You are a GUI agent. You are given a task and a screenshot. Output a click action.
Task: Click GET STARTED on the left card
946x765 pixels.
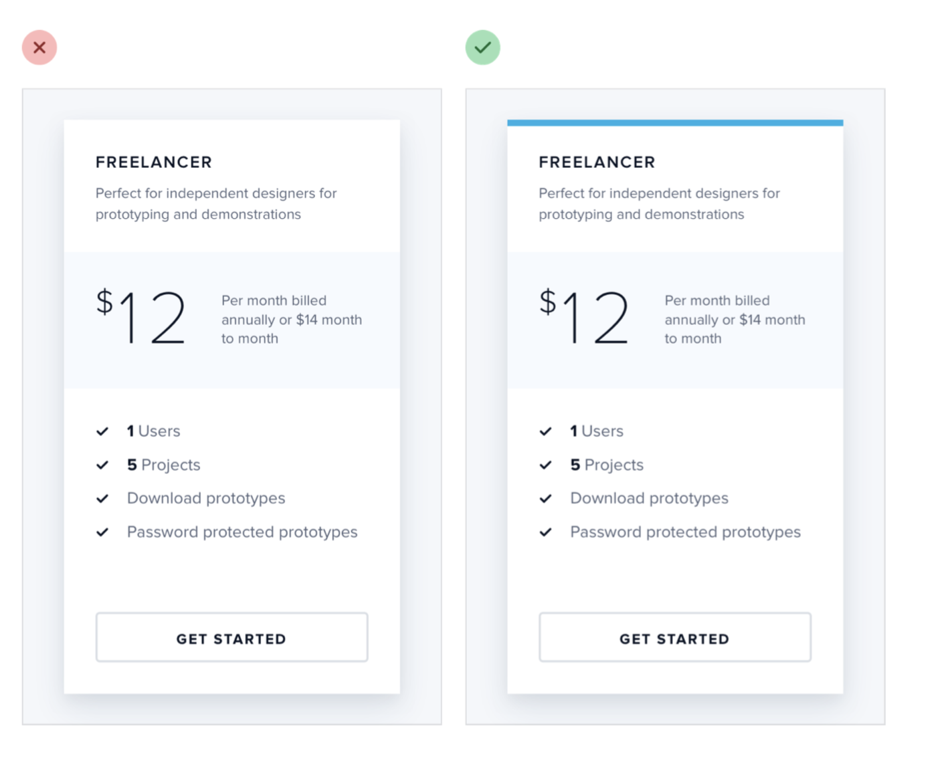[231, 638]
